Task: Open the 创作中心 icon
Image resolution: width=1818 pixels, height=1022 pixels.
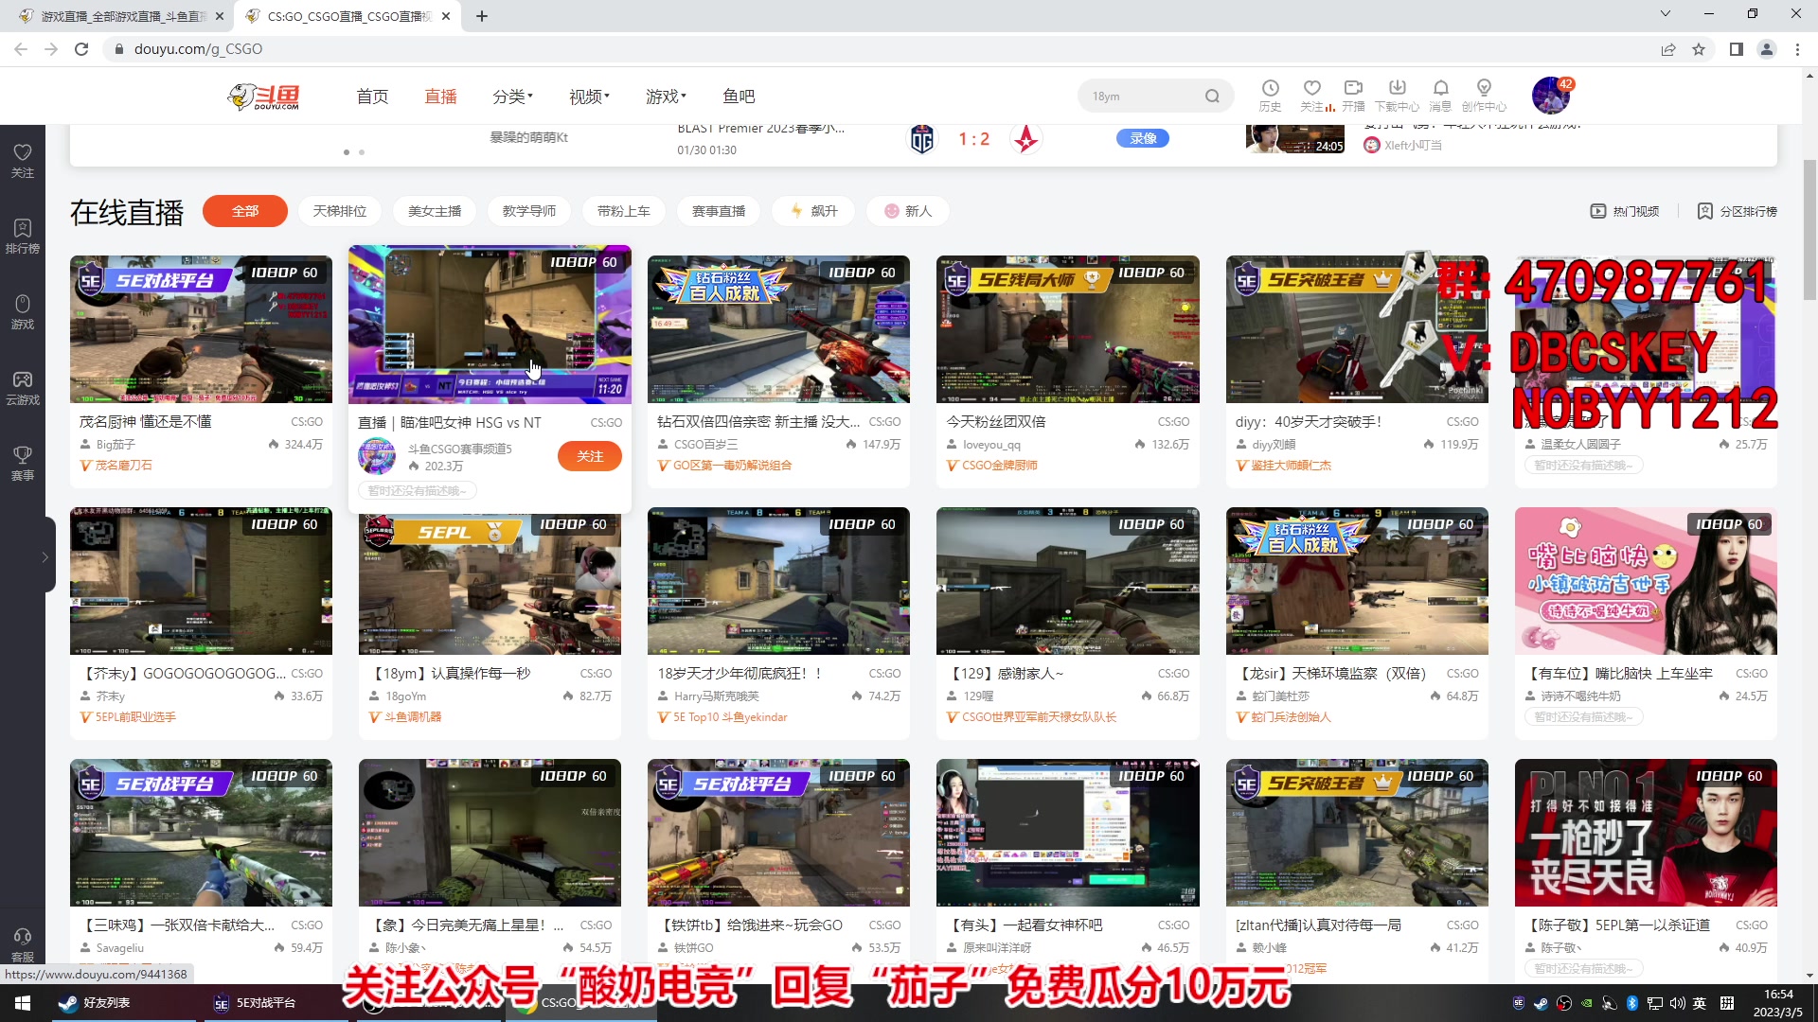Action: (x=1484, y=96)
